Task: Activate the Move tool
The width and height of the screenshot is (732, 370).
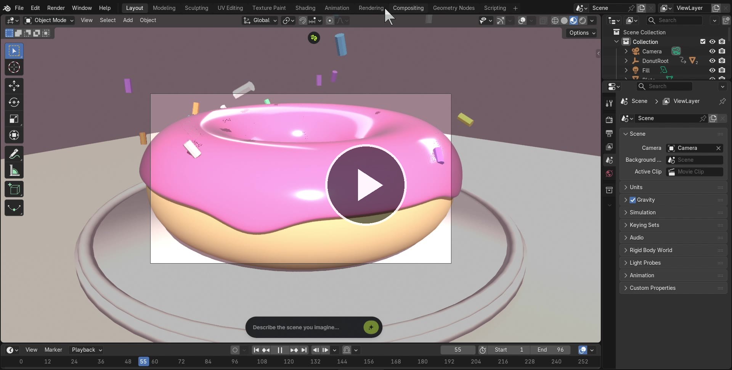Action: 14,86
